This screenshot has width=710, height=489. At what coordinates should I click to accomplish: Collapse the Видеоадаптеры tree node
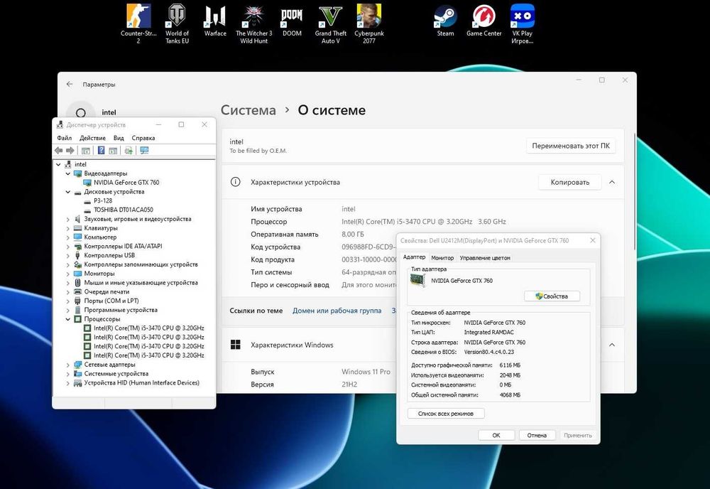pyautogui.click(x=68, y=173)
